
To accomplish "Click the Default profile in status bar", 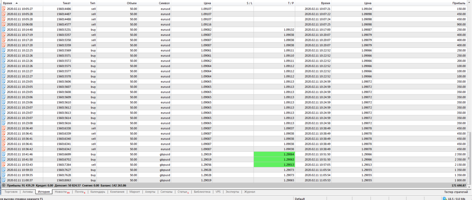I will 300,199.
